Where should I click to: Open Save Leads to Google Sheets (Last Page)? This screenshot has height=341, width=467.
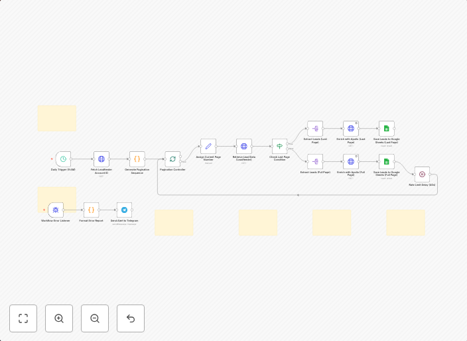(x=387, y=129)
